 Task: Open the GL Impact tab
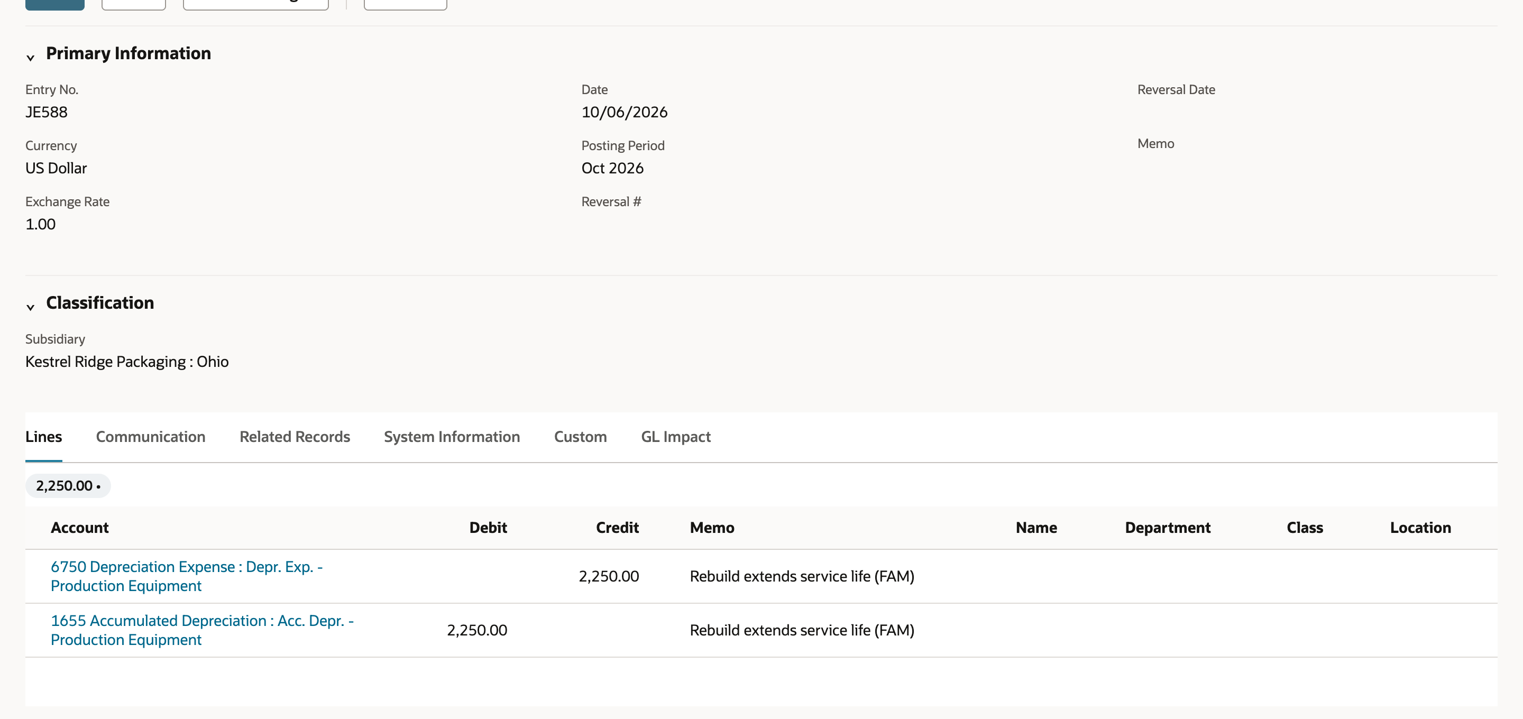(676, 436)
